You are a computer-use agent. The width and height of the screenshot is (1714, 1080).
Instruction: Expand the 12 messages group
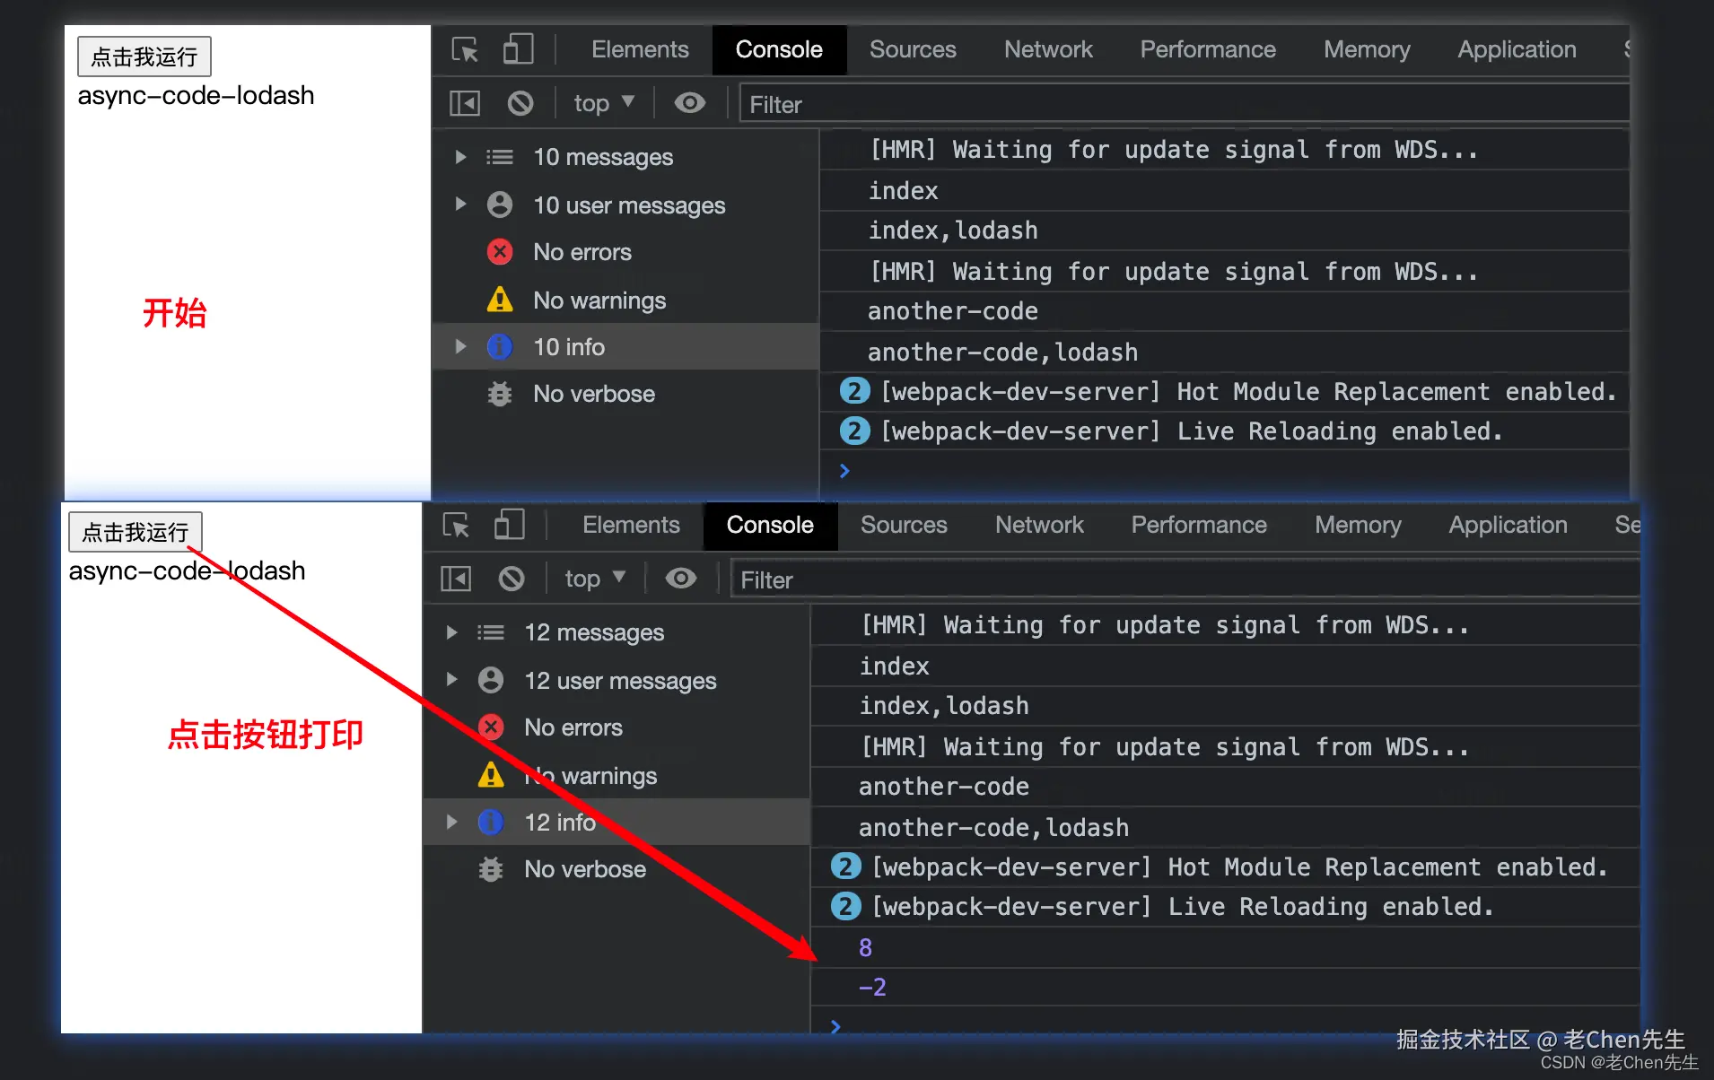coord(451,632)
